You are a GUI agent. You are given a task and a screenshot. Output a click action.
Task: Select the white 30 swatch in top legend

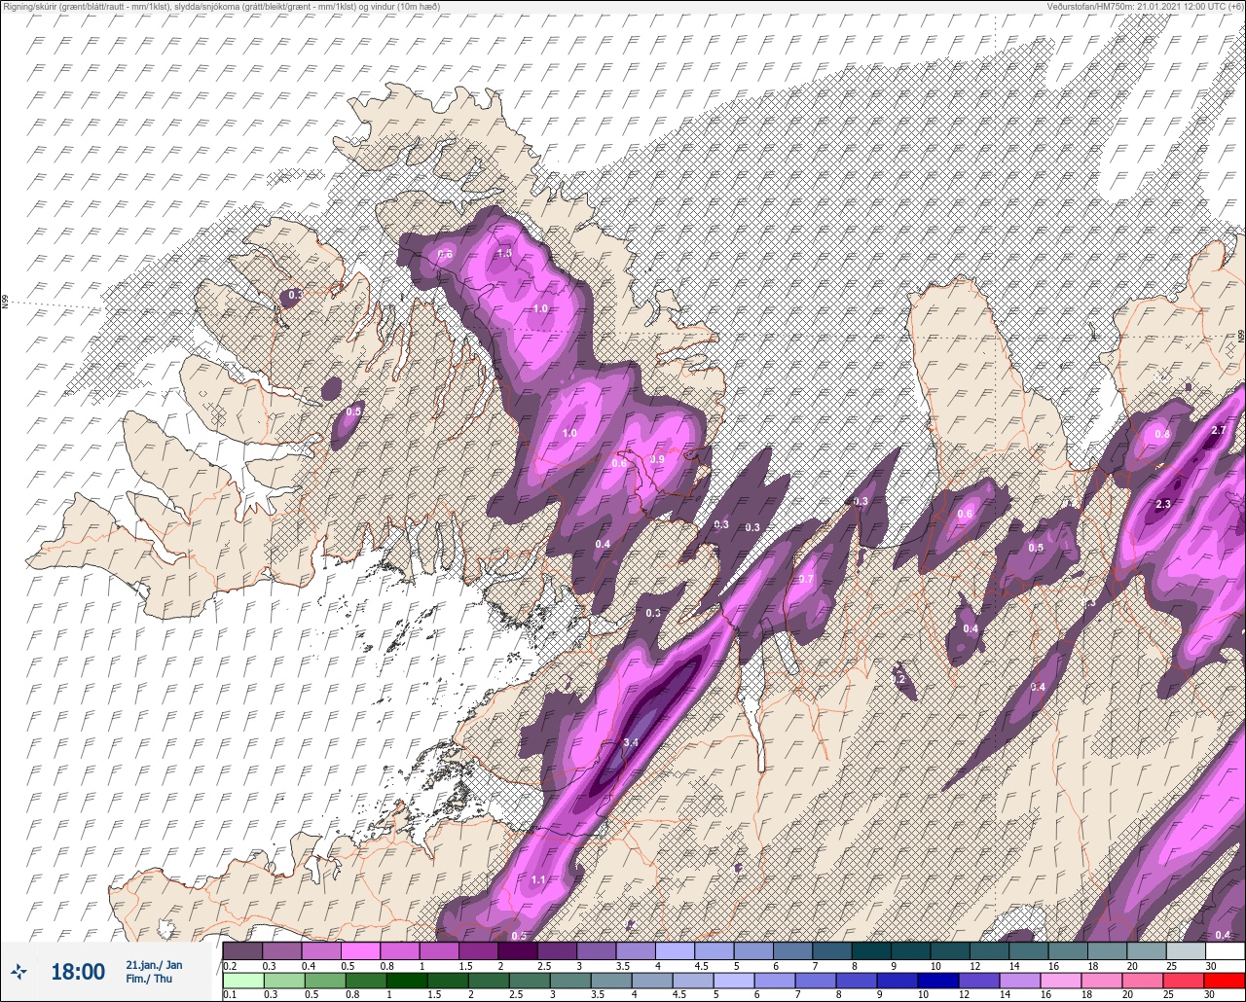click(x=1224, y=950)
